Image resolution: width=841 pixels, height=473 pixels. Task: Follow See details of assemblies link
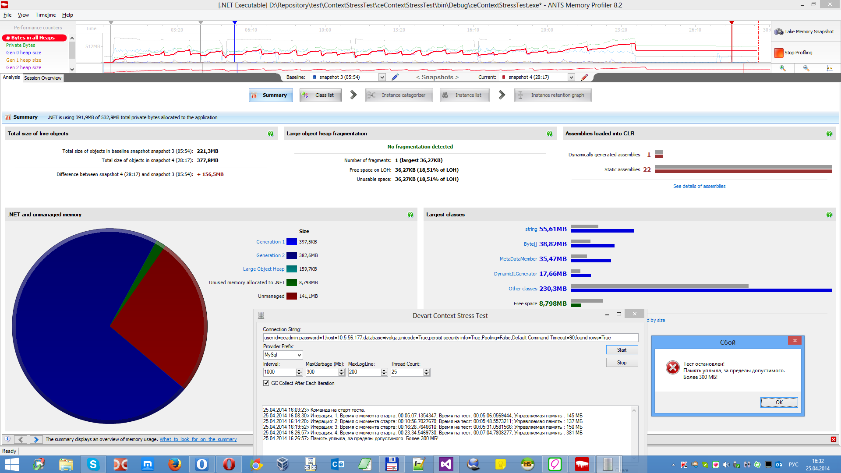tap(699, 186)
